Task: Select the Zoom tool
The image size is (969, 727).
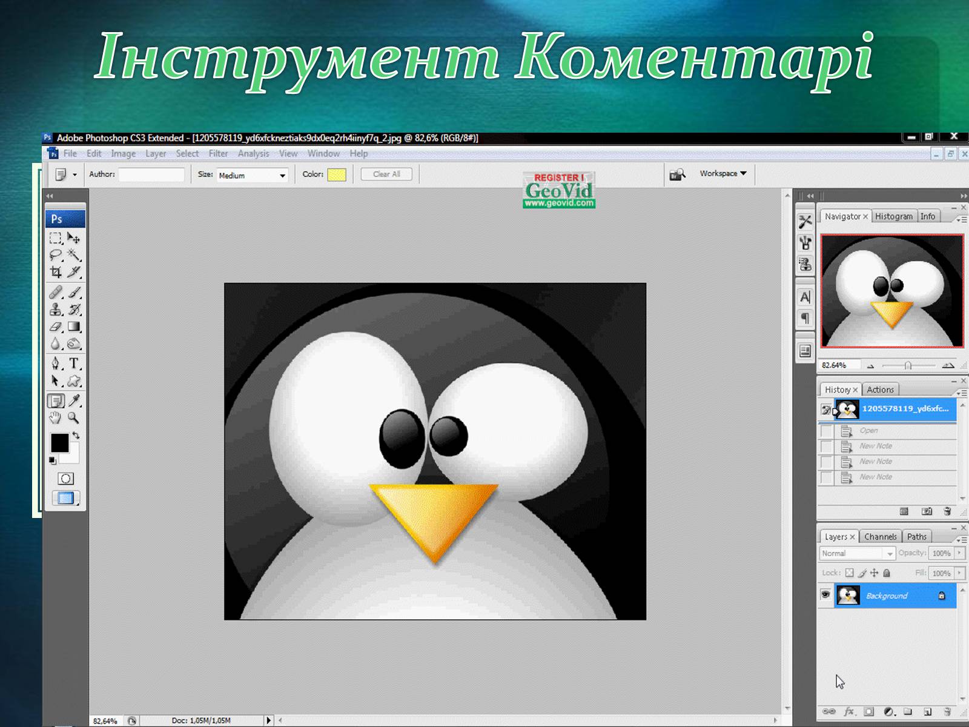Action: (74, 417)
